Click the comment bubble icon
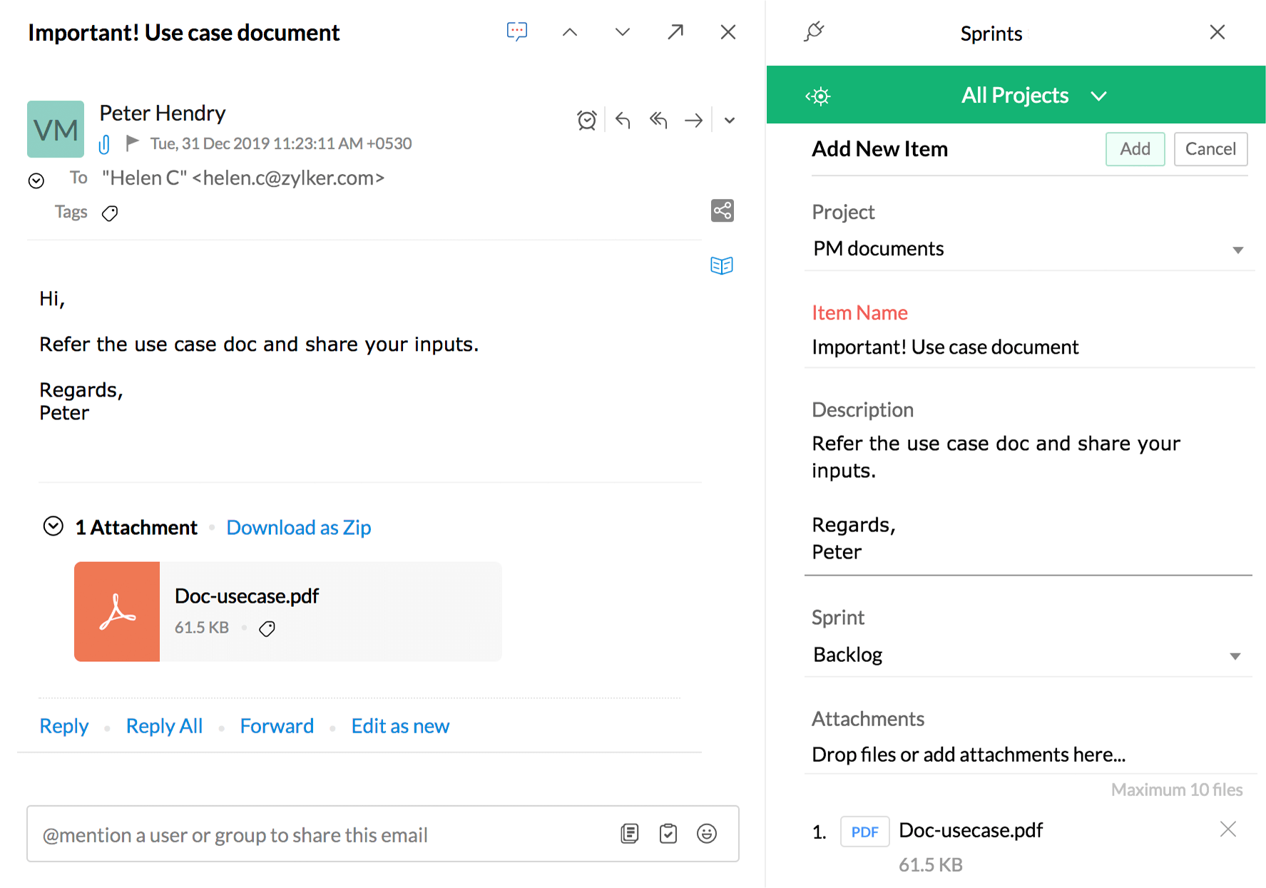Screen dimensions: 1266x888 point(516,31)
